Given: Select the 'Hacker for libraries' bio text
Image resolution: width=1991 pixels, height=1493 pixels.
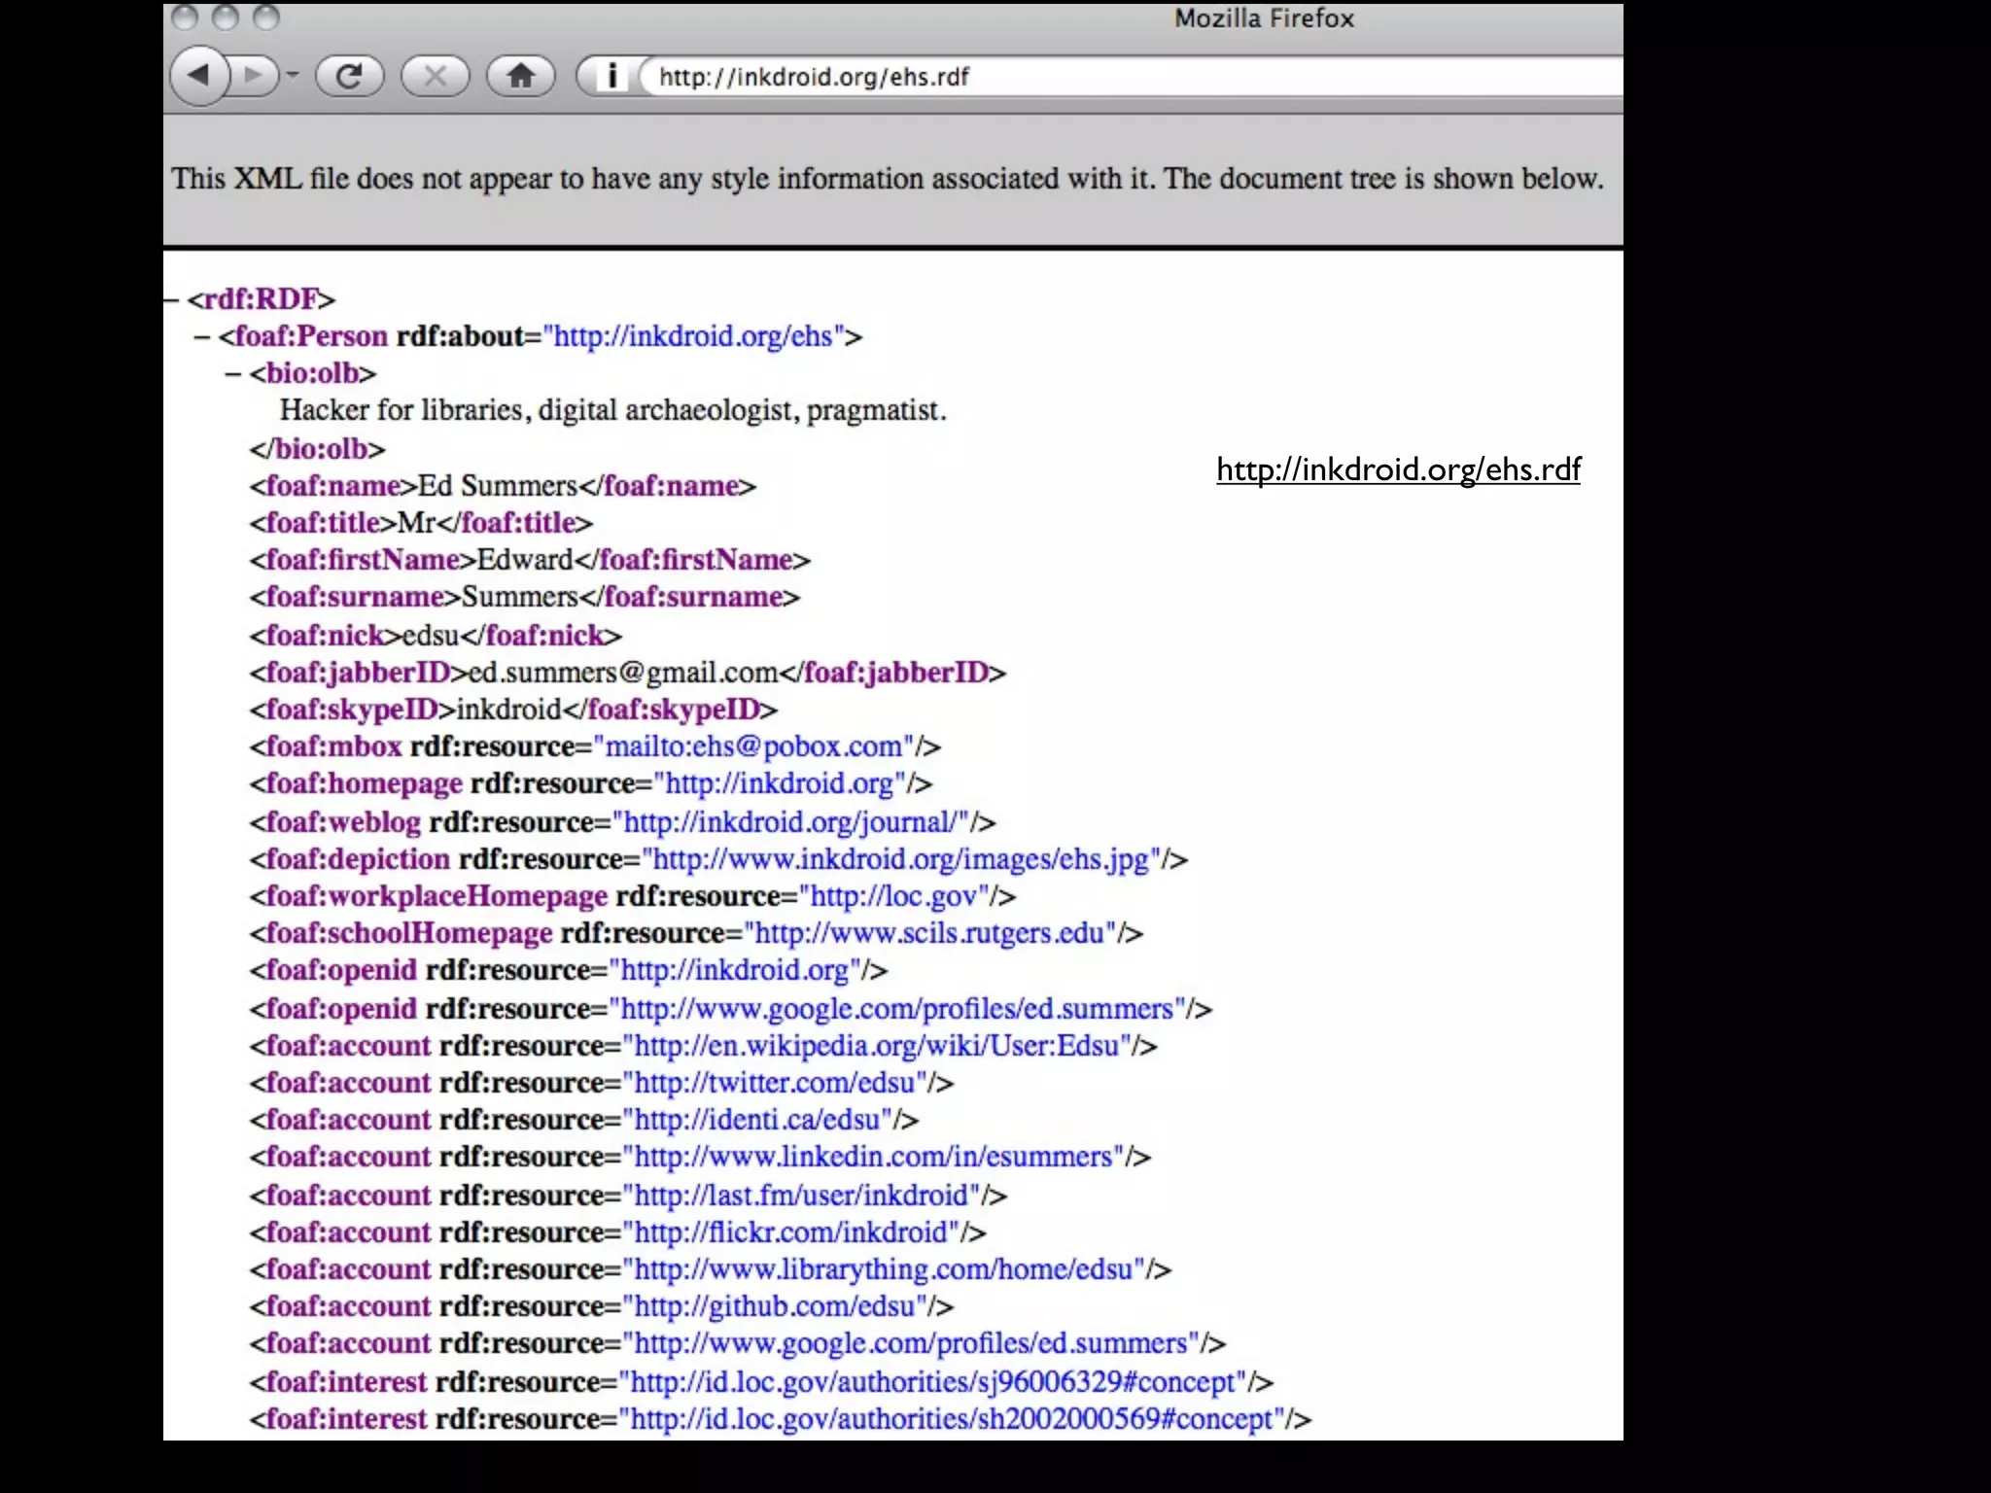Looking at the screenshot, I should [x=612, y=410].
